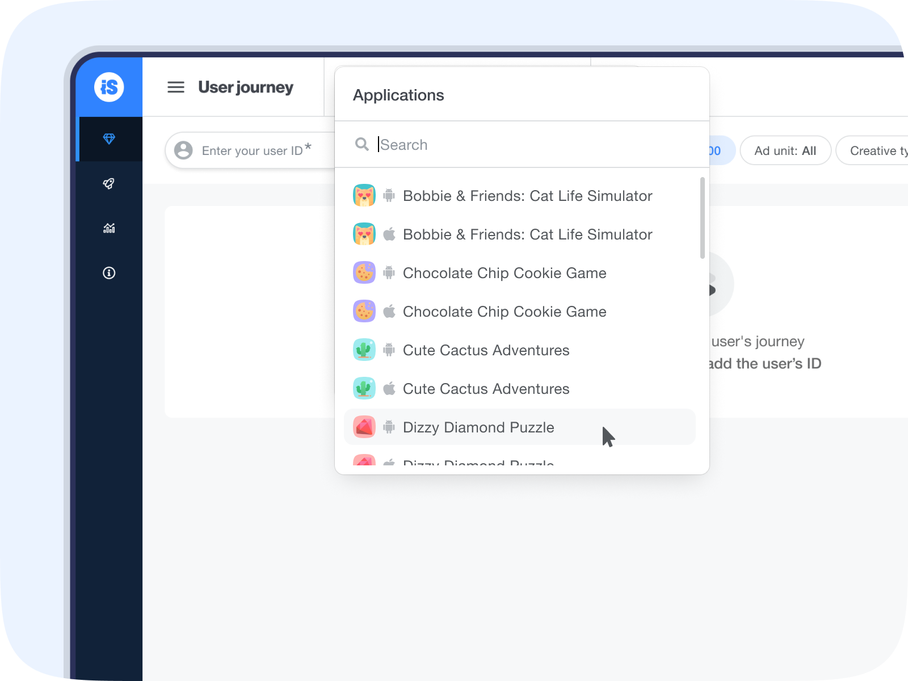
Task: Click Android platform icon for Bobbie & Friends
Action: [389, 195]
